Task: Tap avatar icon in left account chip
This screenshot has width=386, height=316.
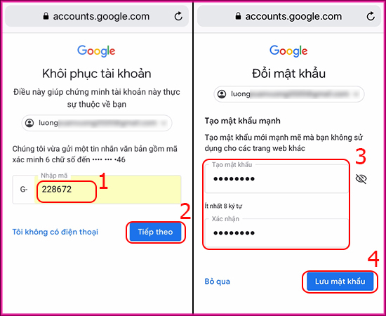Action: [x=29, y=123]
